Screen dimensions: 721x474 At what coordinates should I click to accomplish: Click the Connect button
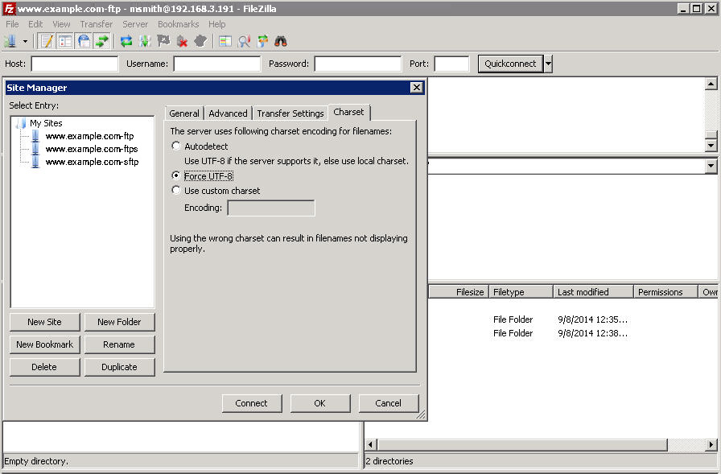coord(252,403)
